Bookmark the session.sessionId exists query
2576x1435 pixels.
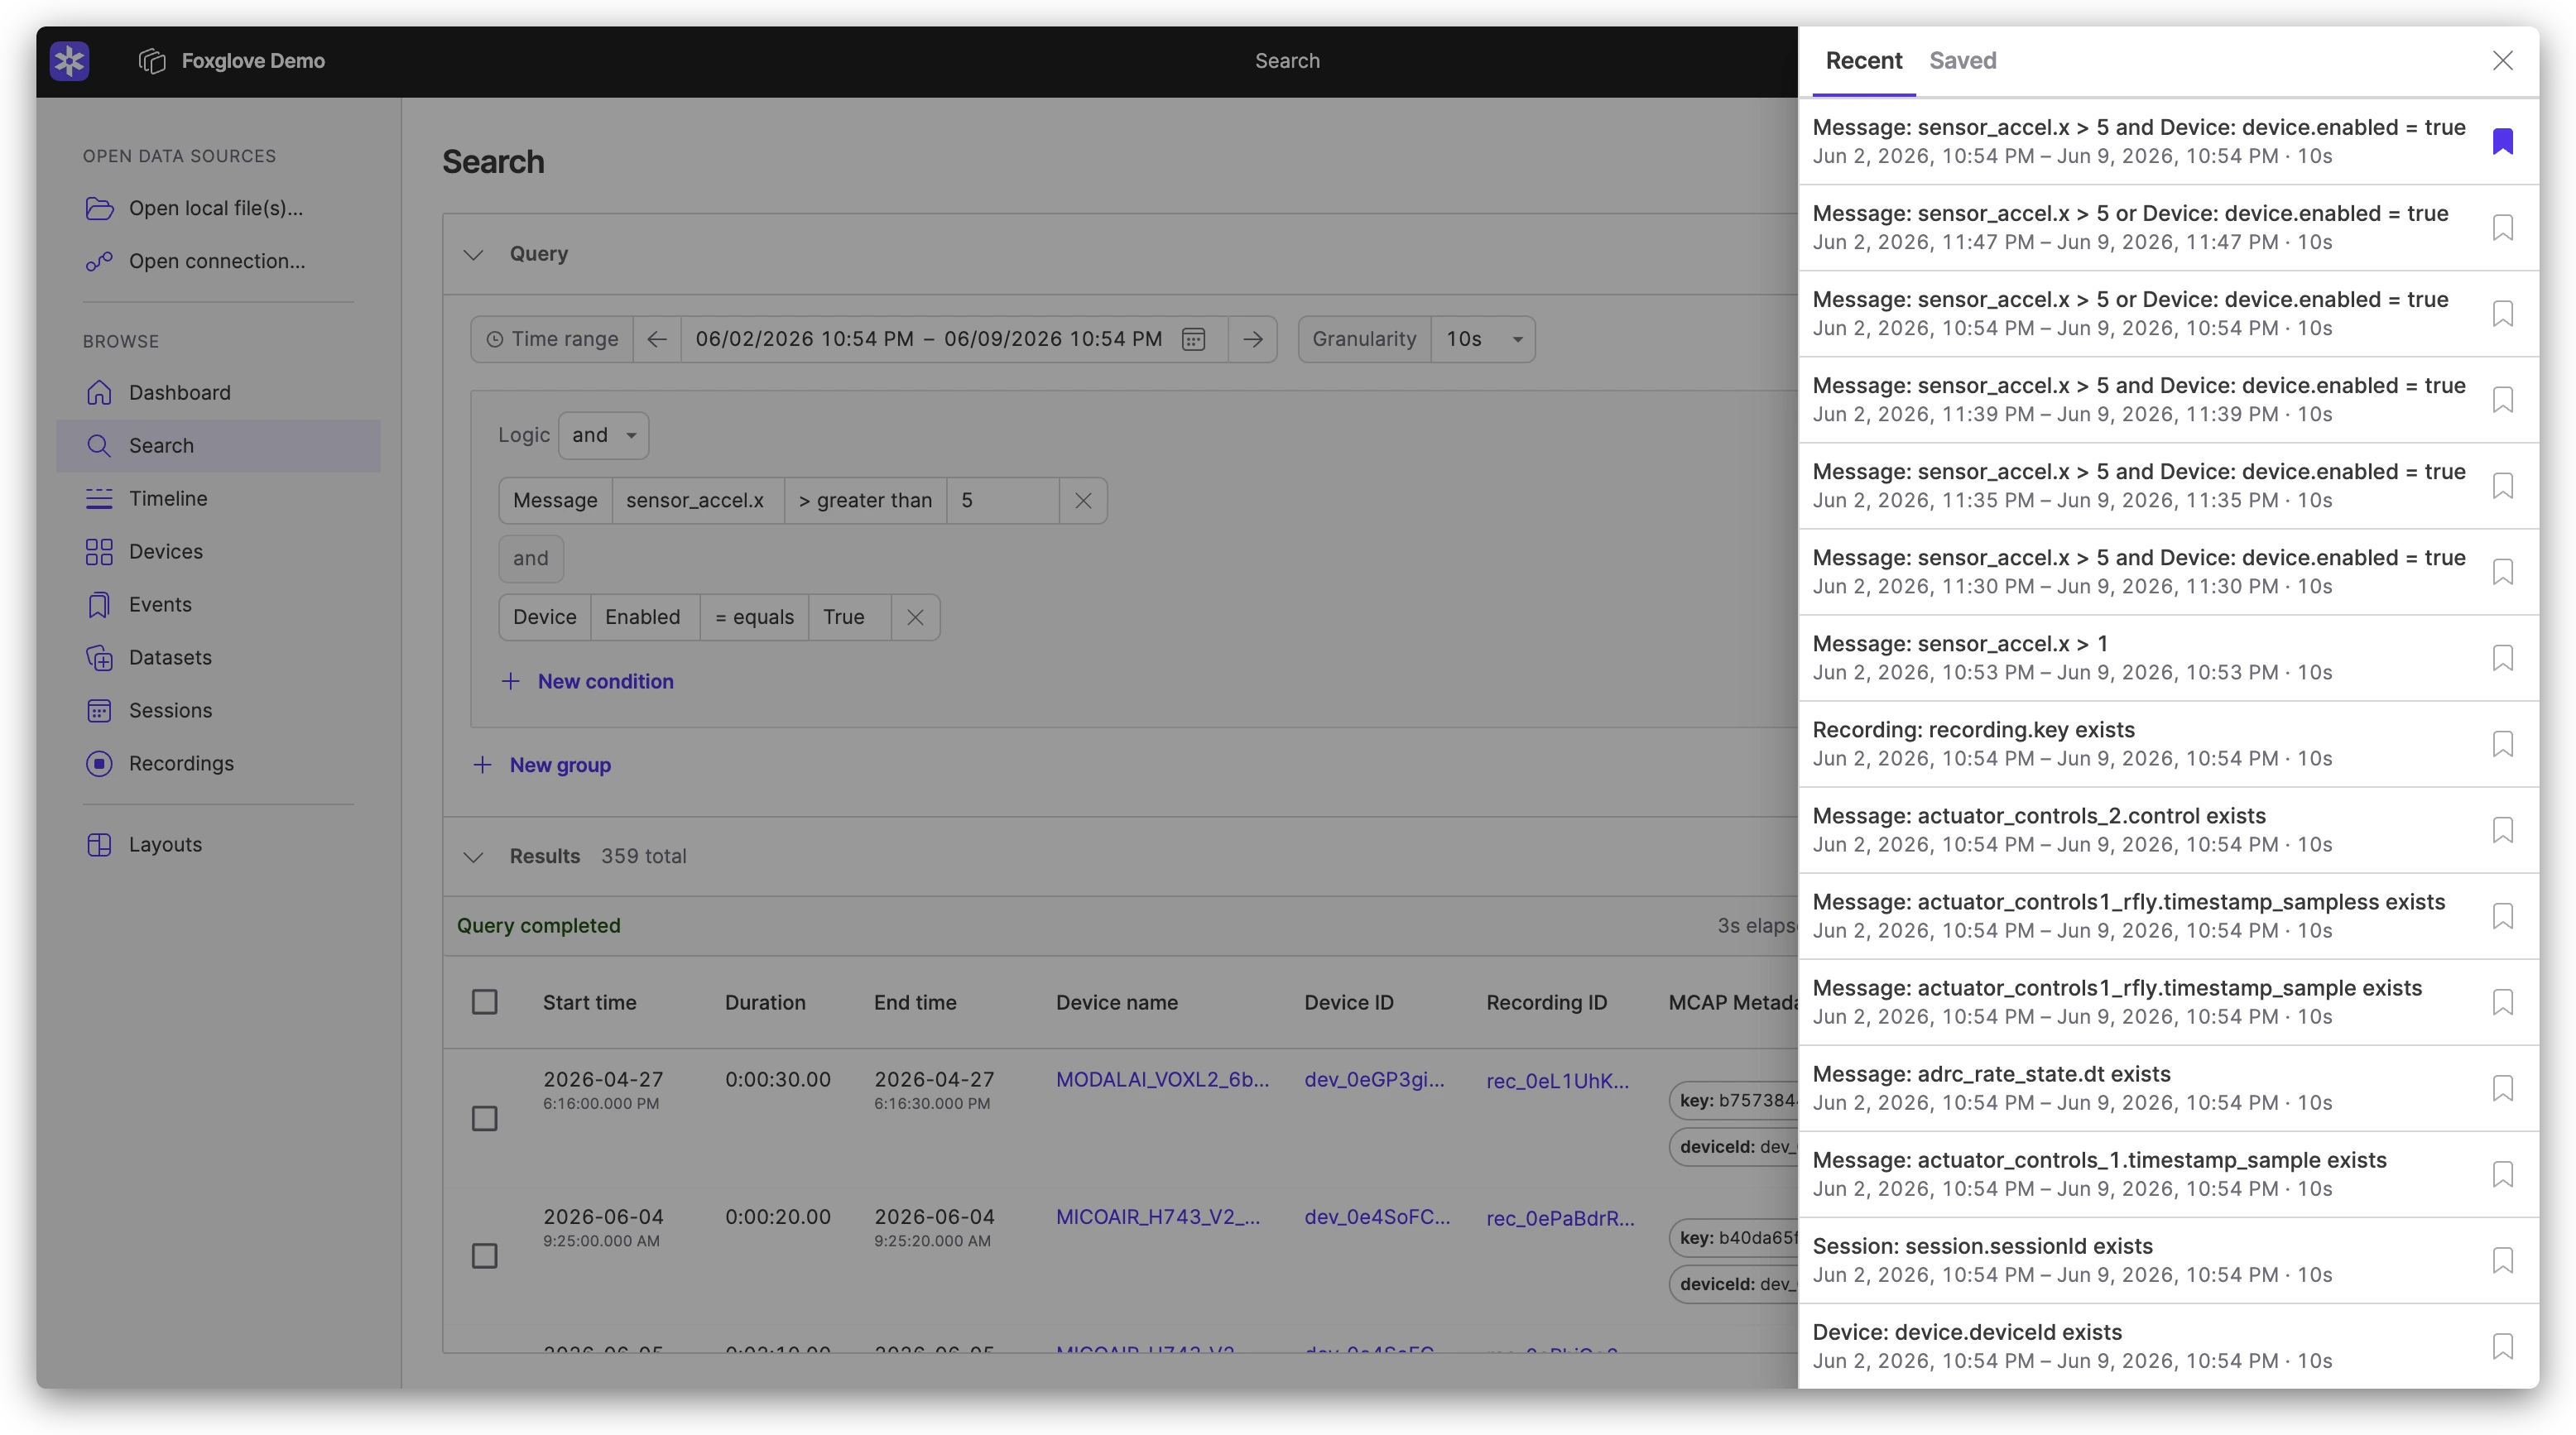(x=2502, y=1259)
